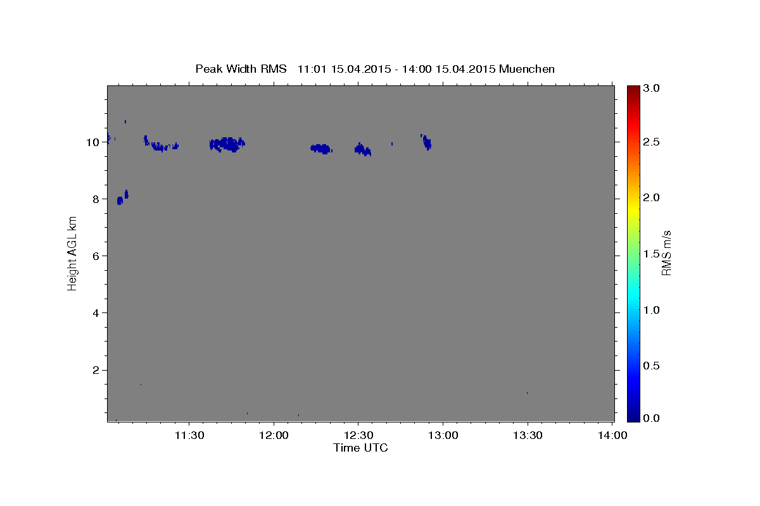Image resolution: width=760 pixels, height=506 pixels.
Task: Click the 11:30 time tick label
Action: point(189,435)
